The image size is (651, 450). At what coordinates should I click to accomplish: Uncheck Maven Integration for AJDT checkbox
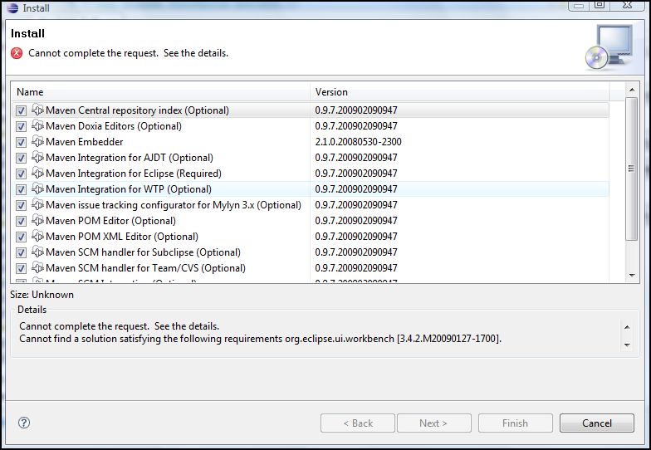click(x=22, y=158)
